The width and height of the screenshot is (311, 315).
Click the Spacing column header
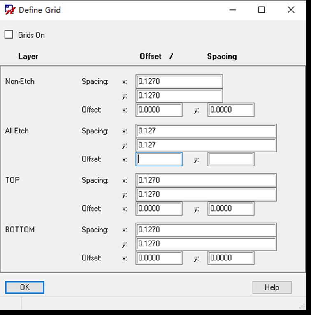click(x=222, y=57)
